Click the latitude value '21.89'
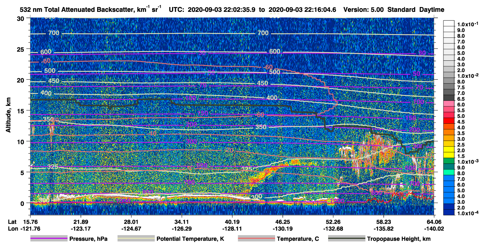The height and width of the screenshot is (247, 482). (80, 221)
